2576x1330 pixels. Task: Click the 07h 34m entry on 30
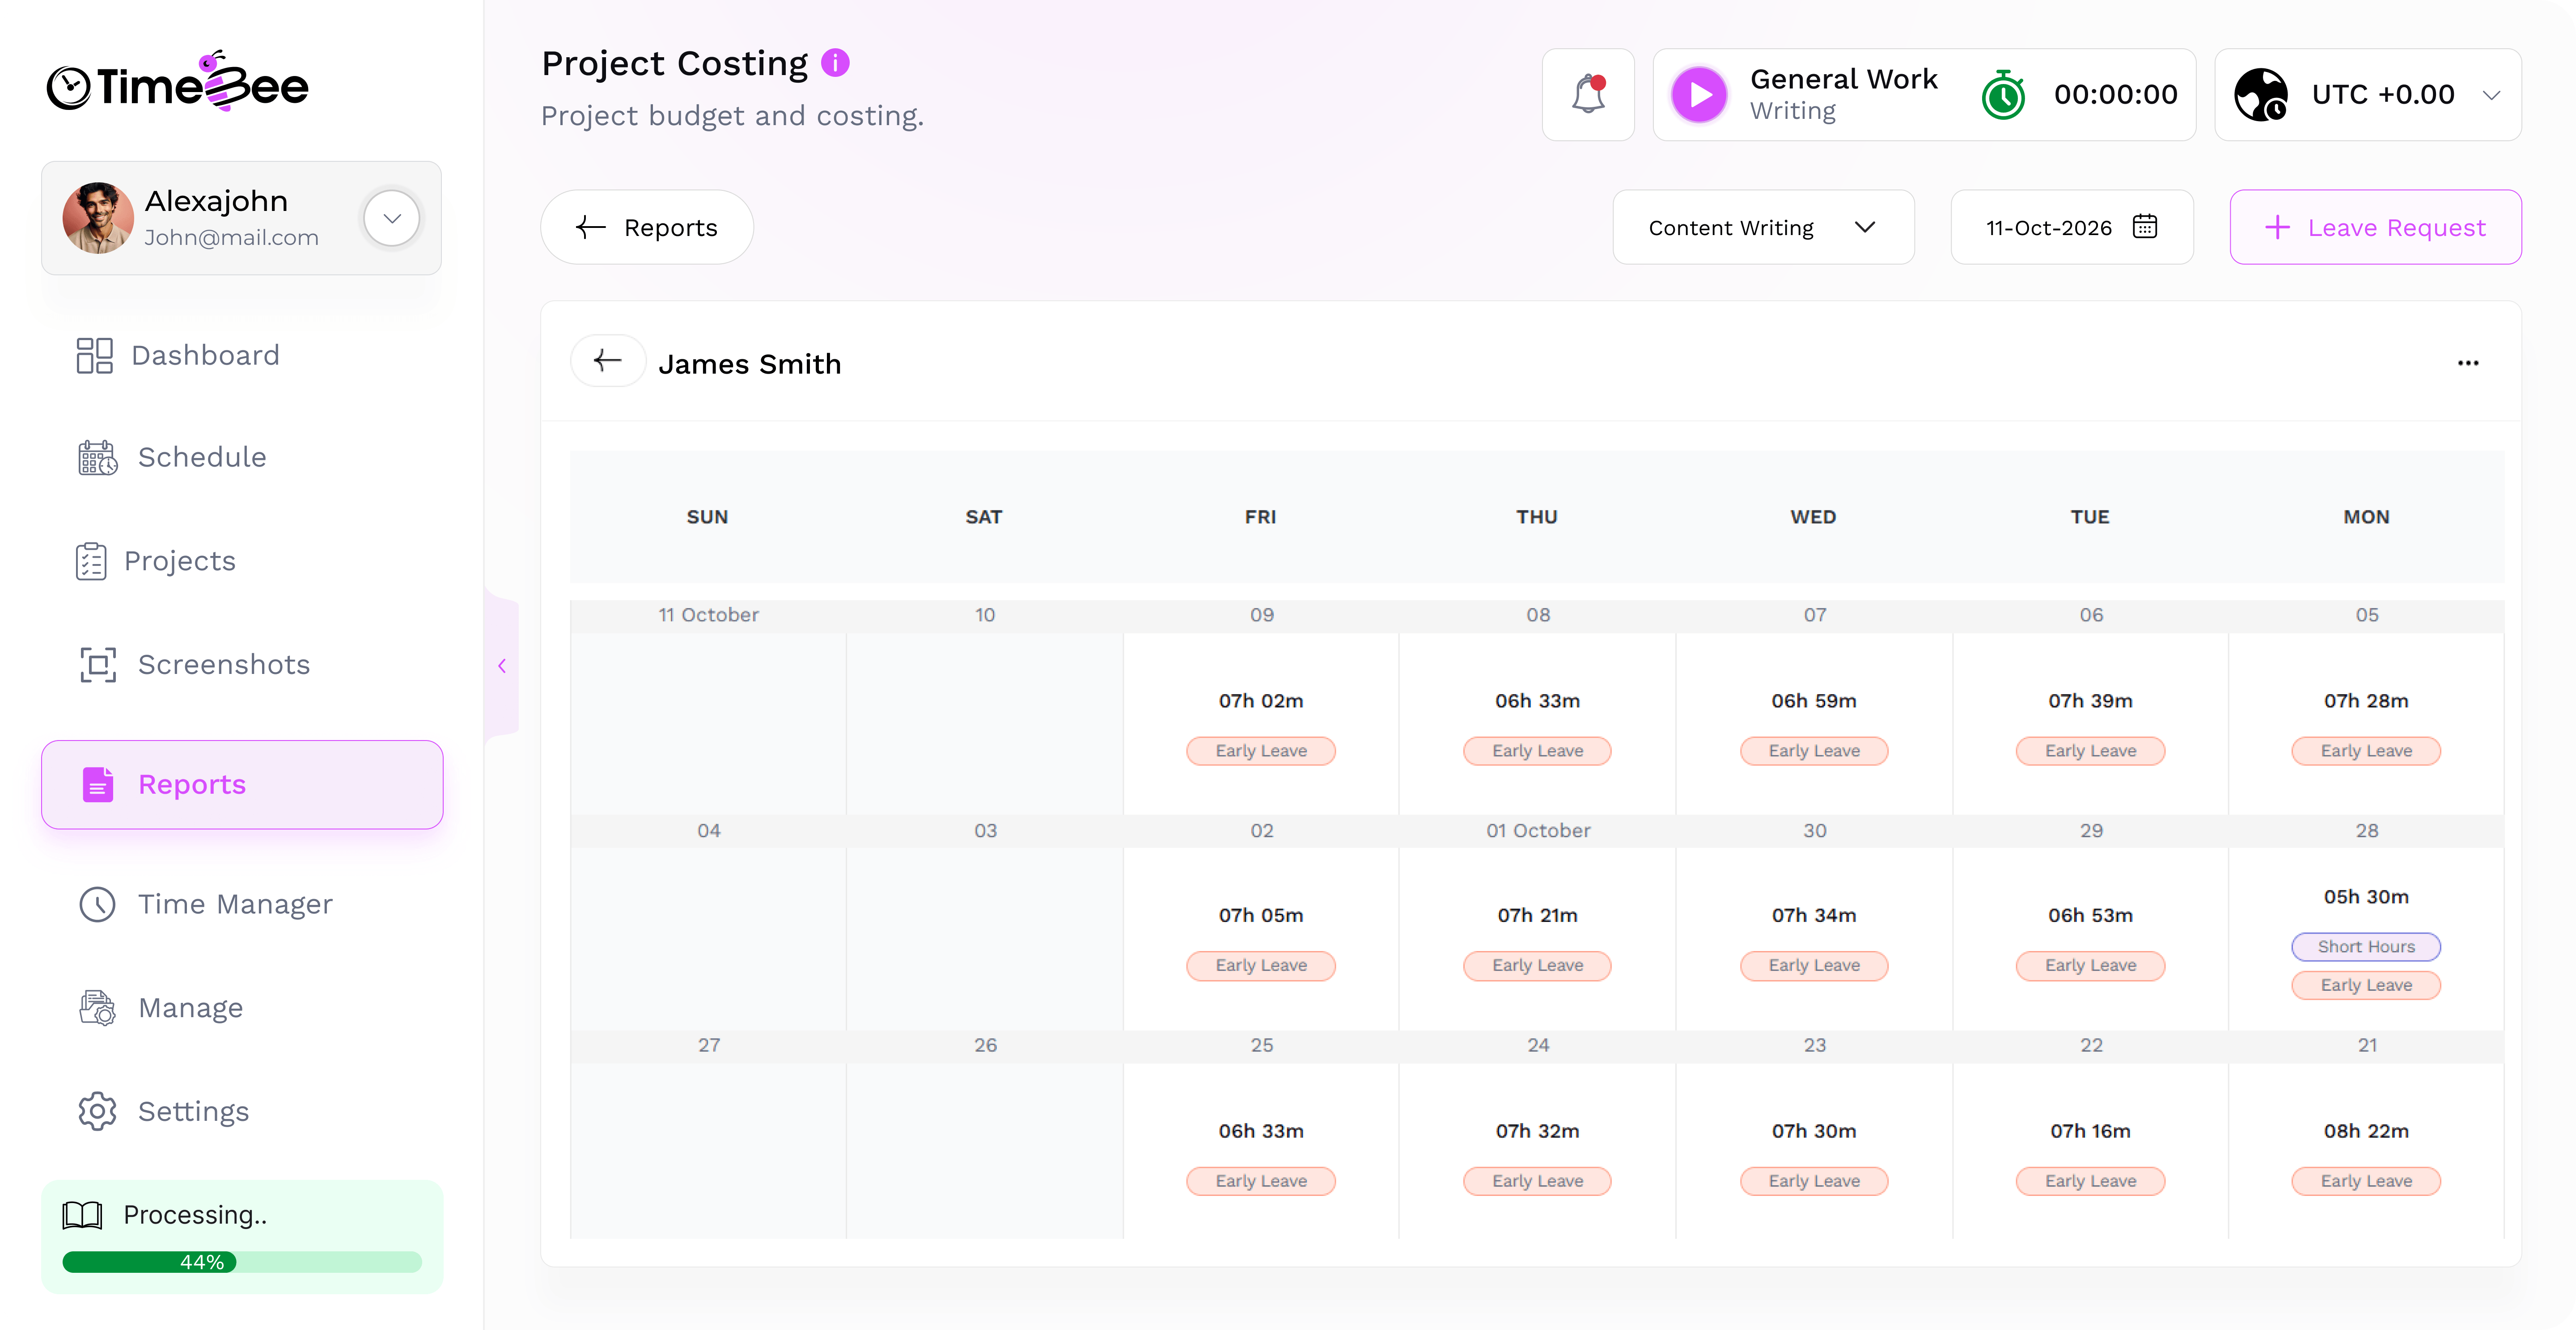pos(1814,915)
